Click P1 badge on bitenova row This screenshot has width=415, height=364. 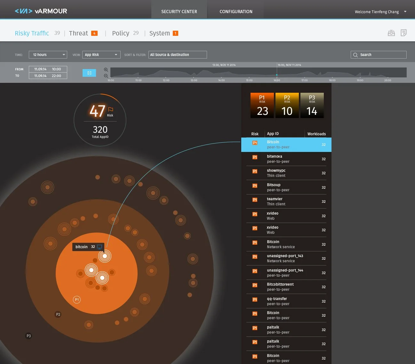tap(255, 157)
